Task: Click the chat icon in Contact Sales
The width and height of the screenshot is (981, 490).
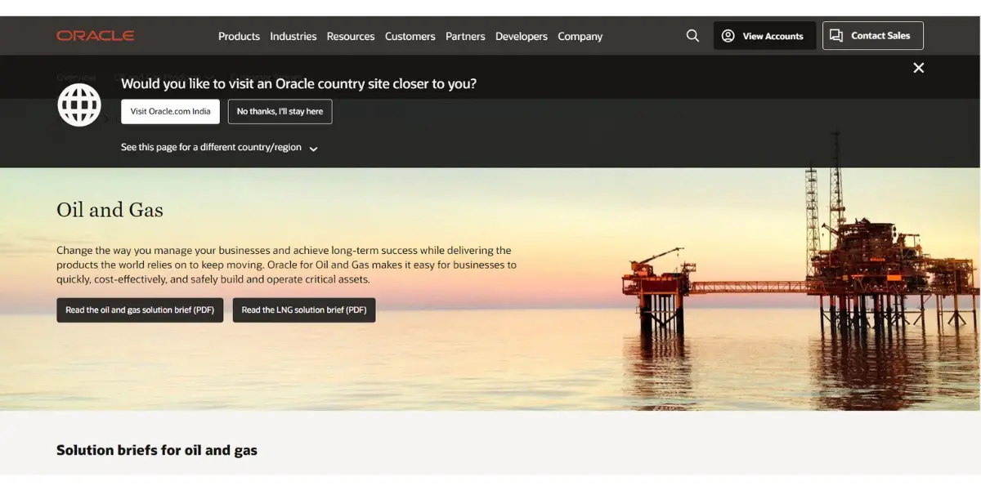Action: click(836, 36)
